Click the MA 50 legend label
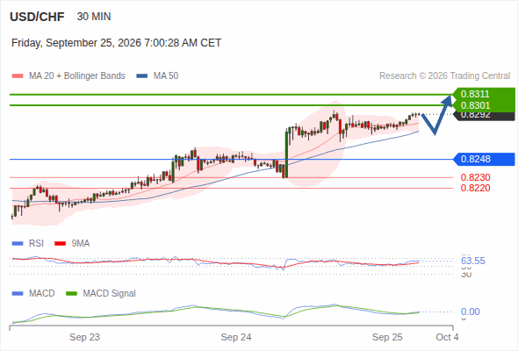The height and width of the screenshot is (351, 518). 166,76
